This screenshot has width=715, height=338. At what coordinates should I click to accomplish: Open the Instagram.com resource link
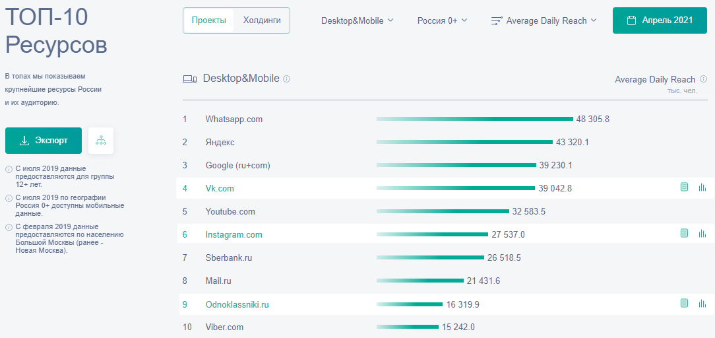[234, 235]
